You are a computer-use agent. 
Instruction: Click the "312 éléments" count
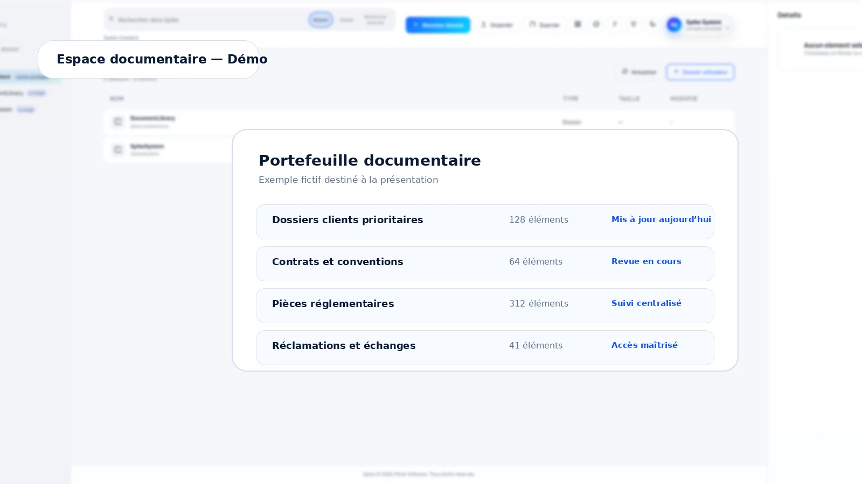(x=539, y=303)
